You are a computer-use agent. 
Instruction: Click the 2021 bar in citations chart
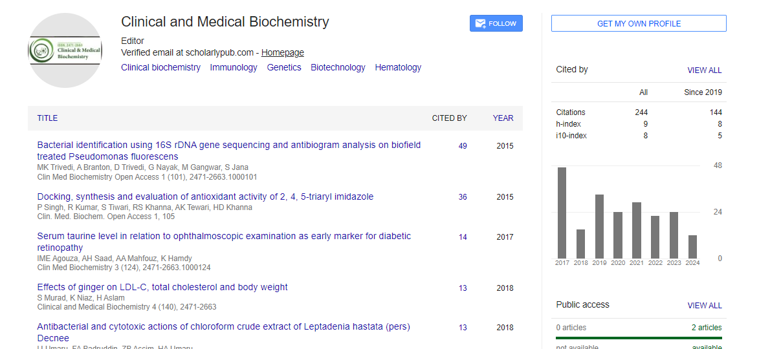(637, 230)
